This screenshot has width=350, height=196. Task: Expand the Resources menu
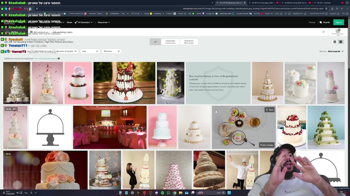[104, 22]
